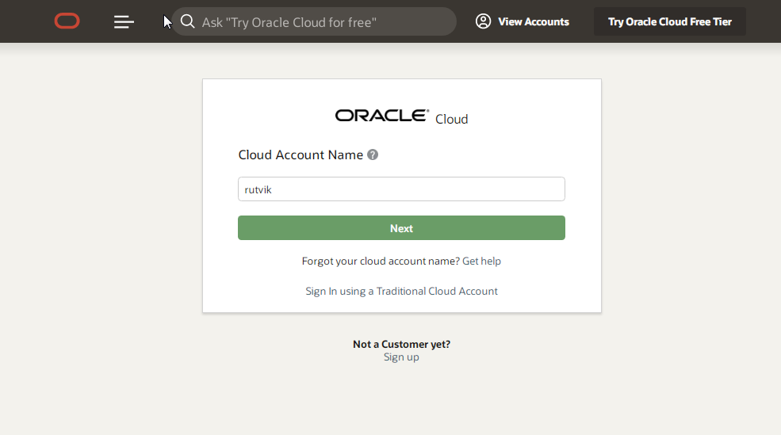Click the Oracle Cloud logo in the sign-in card
Viewport: 781px width, 435px height.
tap(401, 117)
